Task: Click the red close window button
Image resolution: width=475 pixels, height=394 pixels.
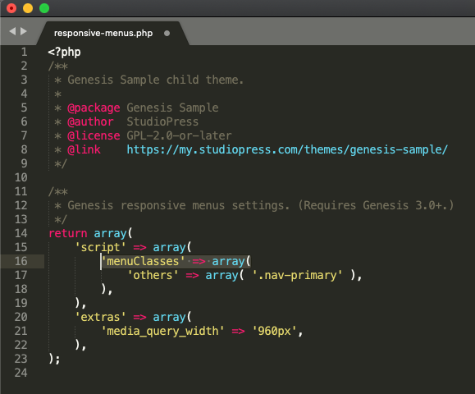Action: (x=11, y=8)
